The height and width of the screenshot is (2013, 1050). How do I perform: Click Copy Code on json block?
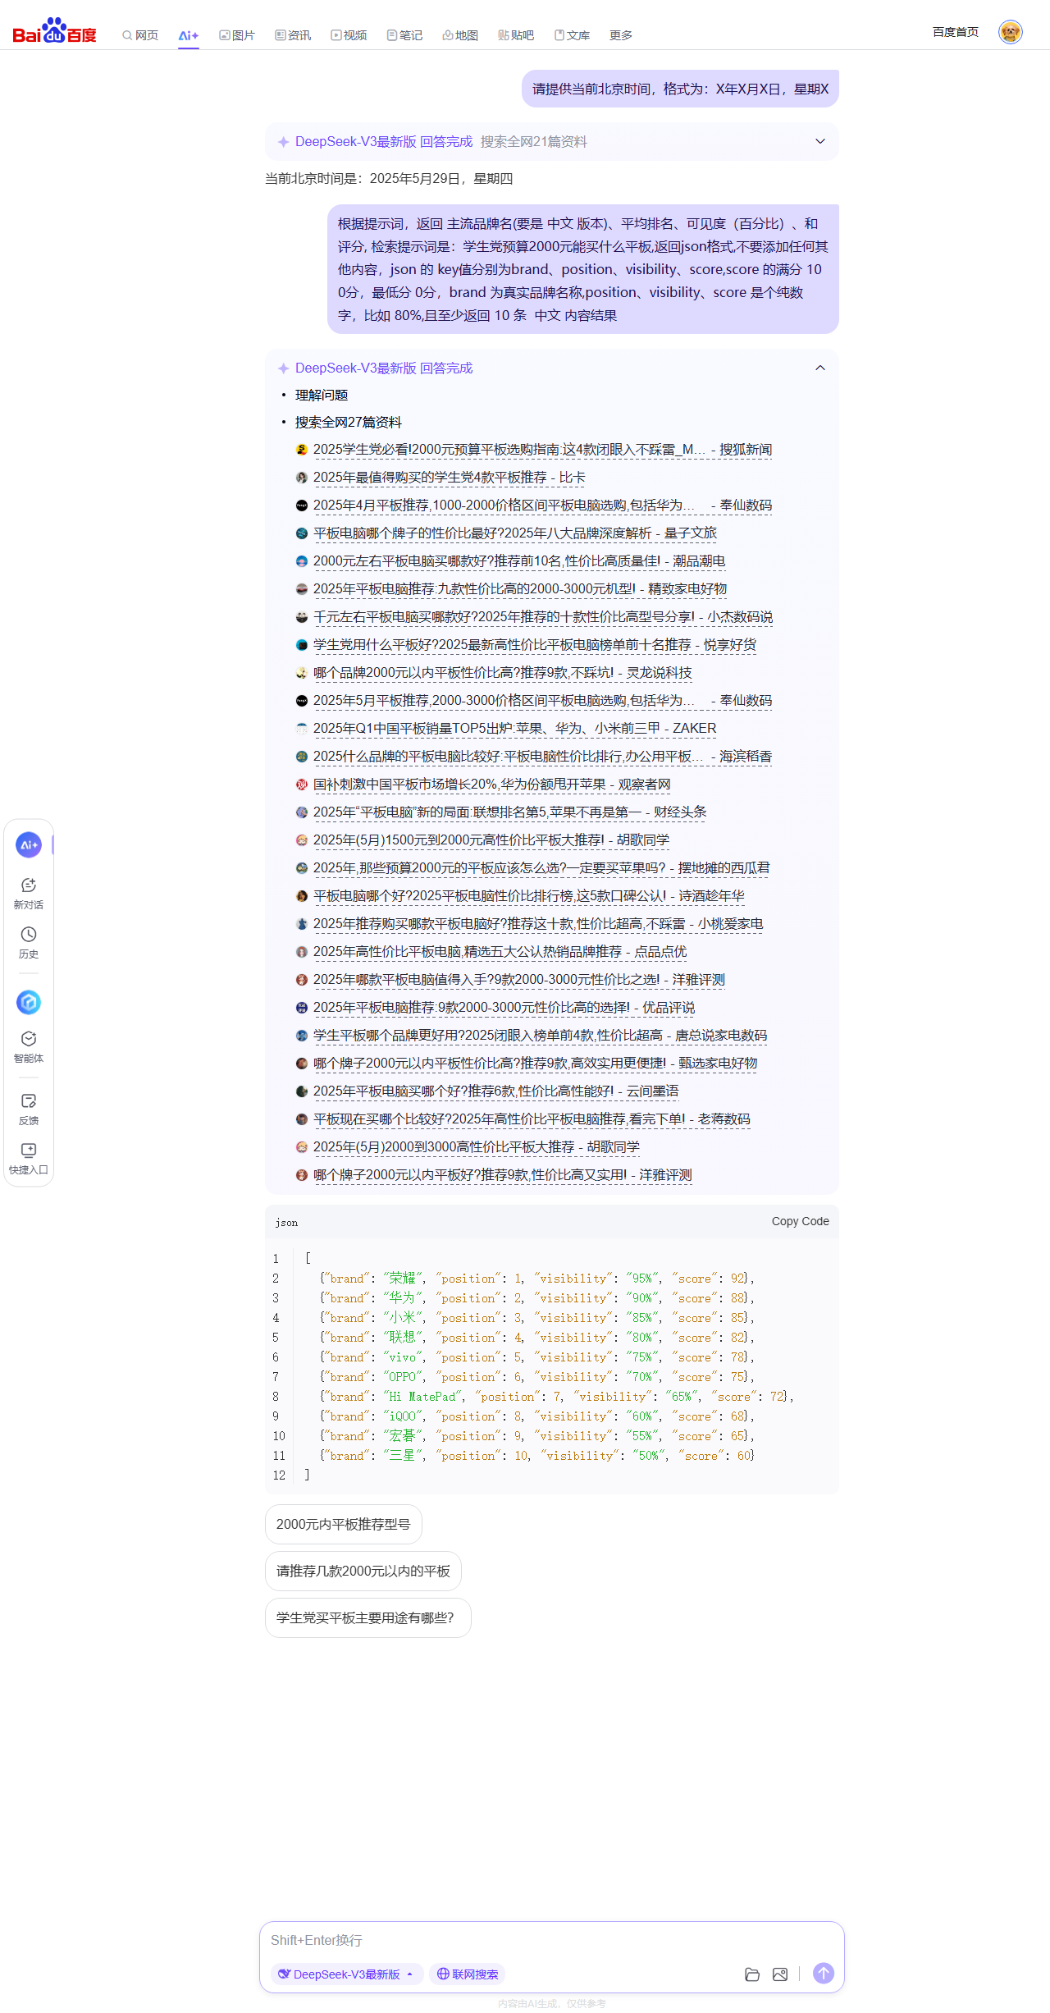pos(800,1221)
